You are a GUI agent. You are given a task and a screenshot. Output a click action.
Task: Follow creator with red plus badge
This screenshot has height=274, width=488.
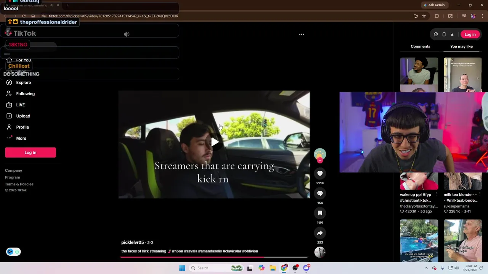coord(320,161)
